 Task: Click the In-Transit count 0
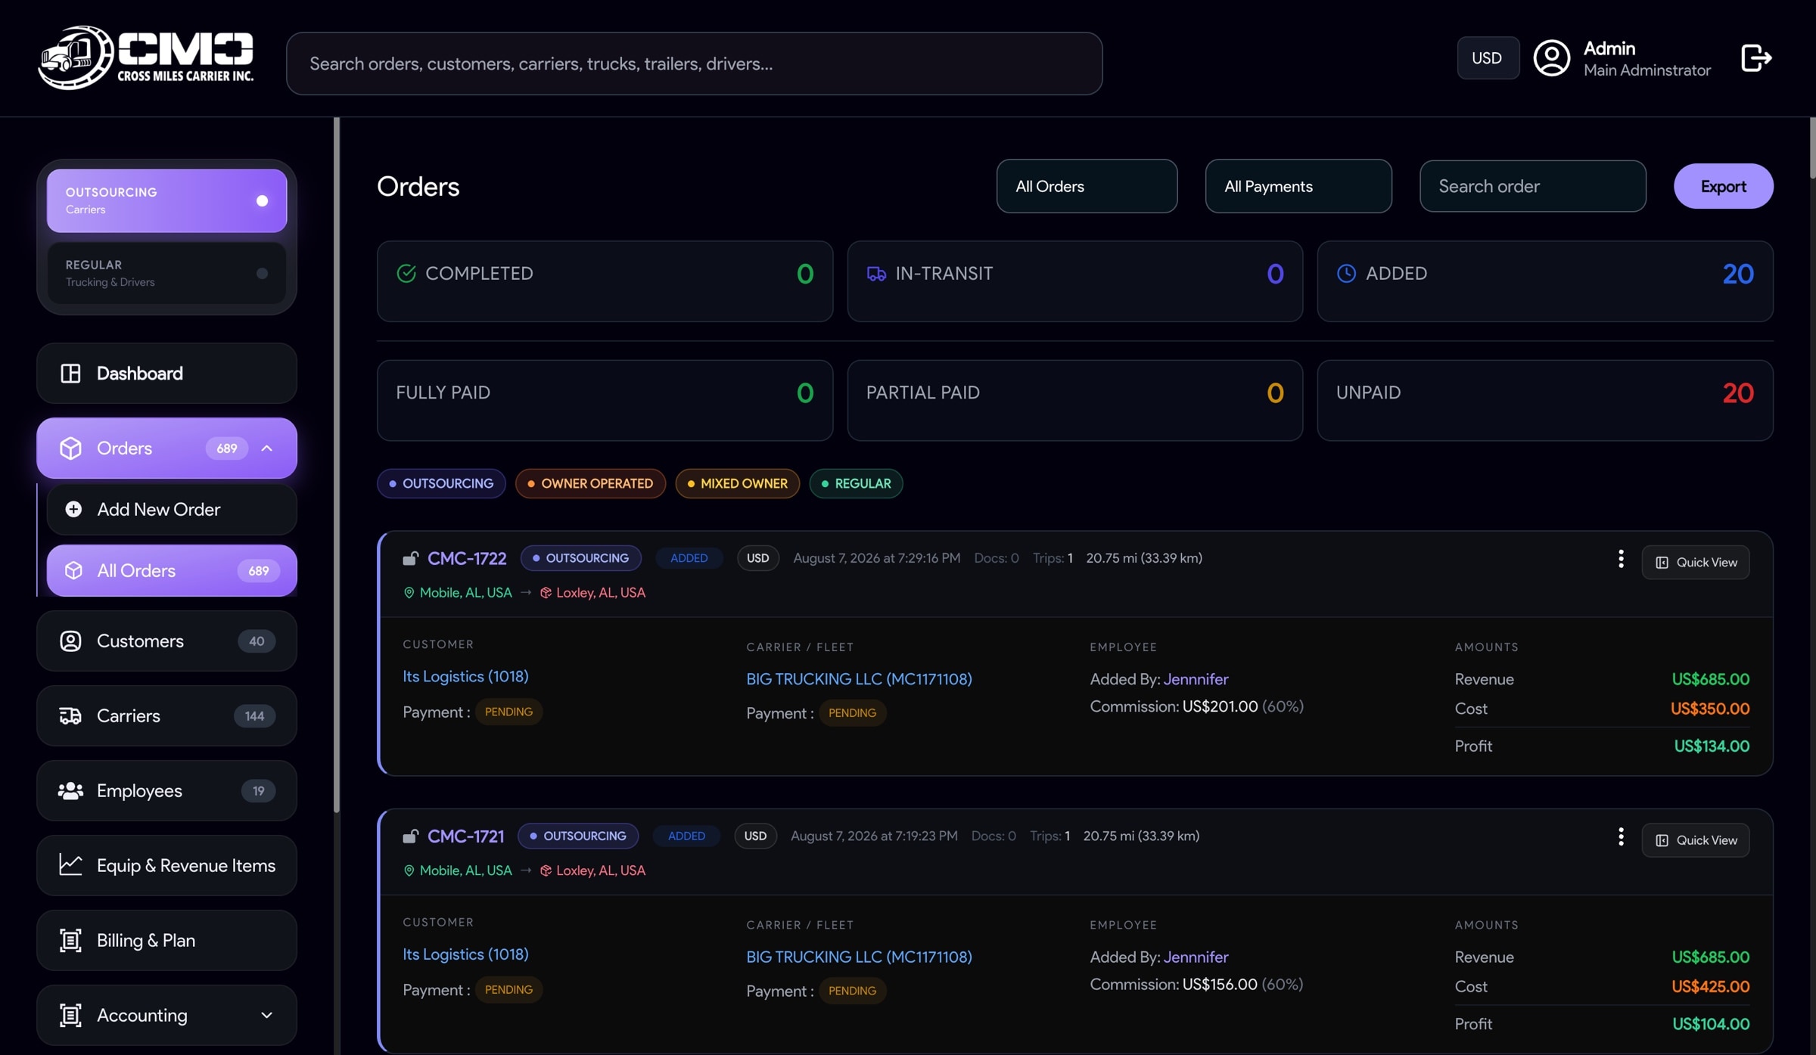[x=1275, y=274]
